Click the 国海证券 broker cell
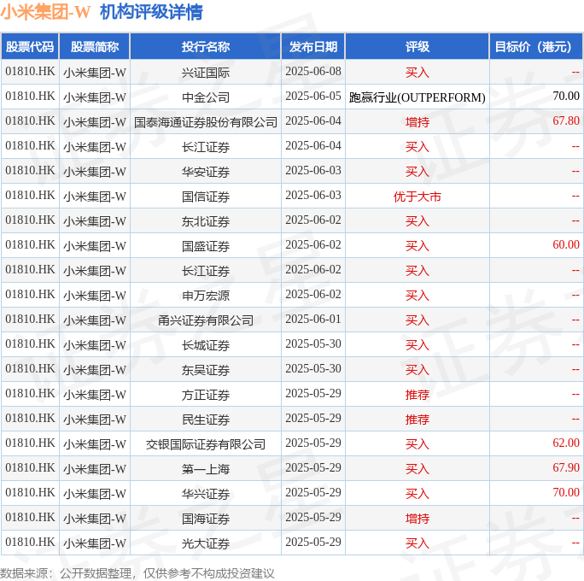 206,519
